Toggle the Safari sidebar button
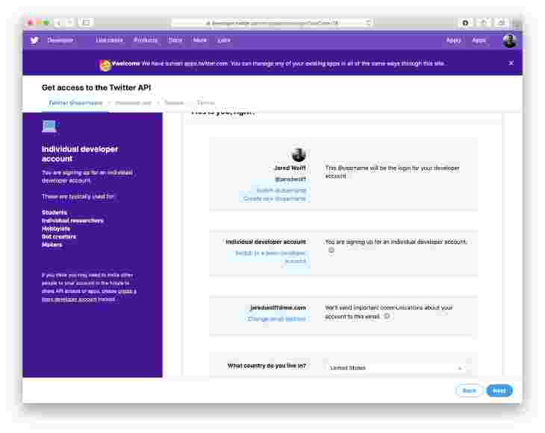 coord(86,23)
